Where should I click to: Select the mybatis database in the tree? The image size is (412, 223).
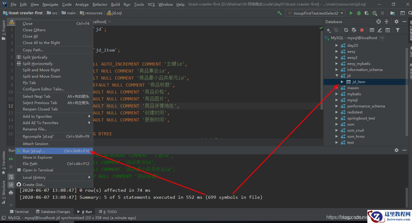(x=354, y=94)
